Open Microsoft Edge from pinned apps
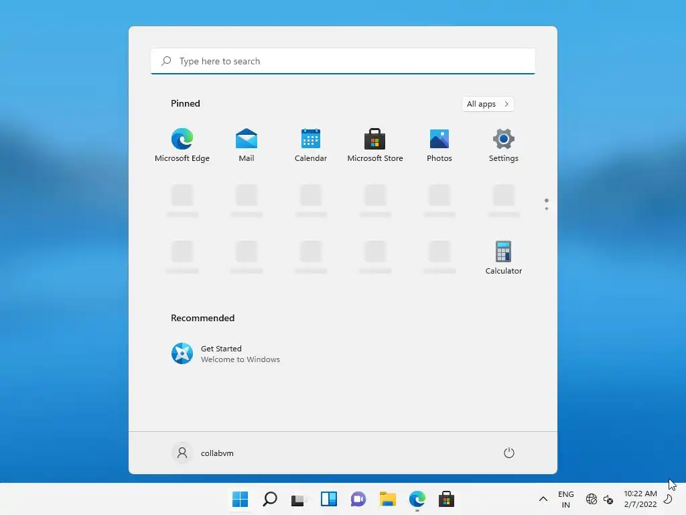This screenshot has width=686, height=515. pyautogui.click(x=182, y=145)
